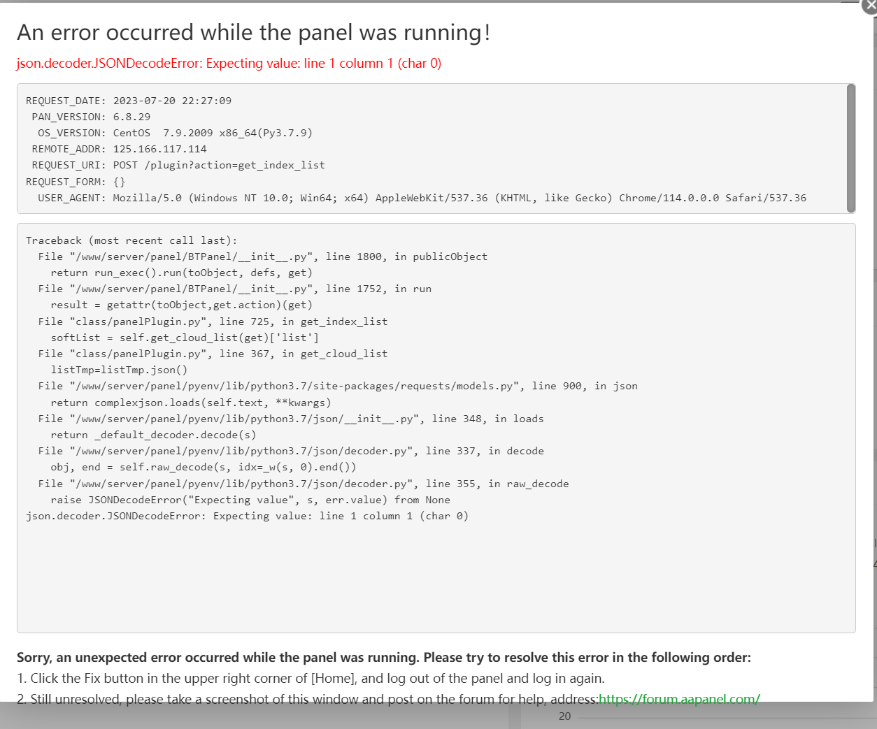Click the REQUEST_URI POST plugin line
877x729 pixels.
(x=219, y=165)
